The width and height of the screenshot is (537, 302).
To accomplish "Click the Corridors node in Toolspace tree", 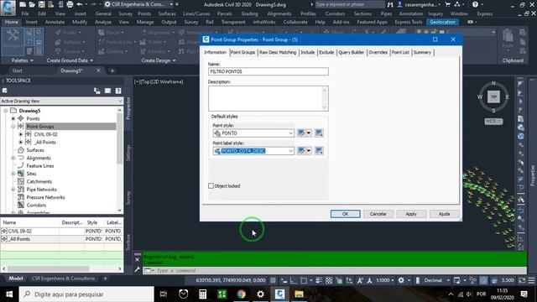I will pyautogui.click(x=36, y=205).
